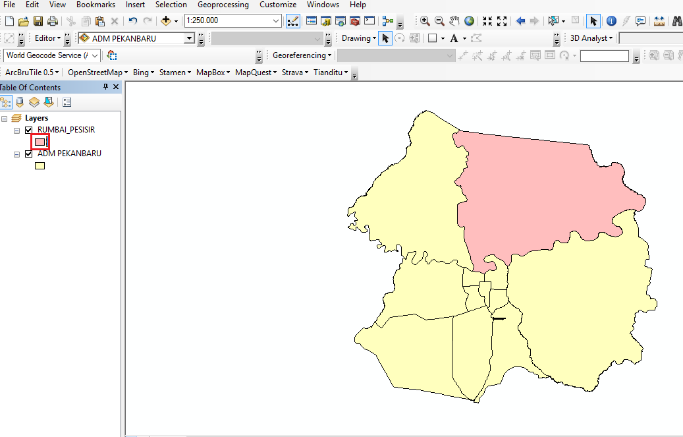Viewport: 683px width, 437px height.
Task: Collapse the RUMBAI_PESISIR layer legend
Action: 16,130
